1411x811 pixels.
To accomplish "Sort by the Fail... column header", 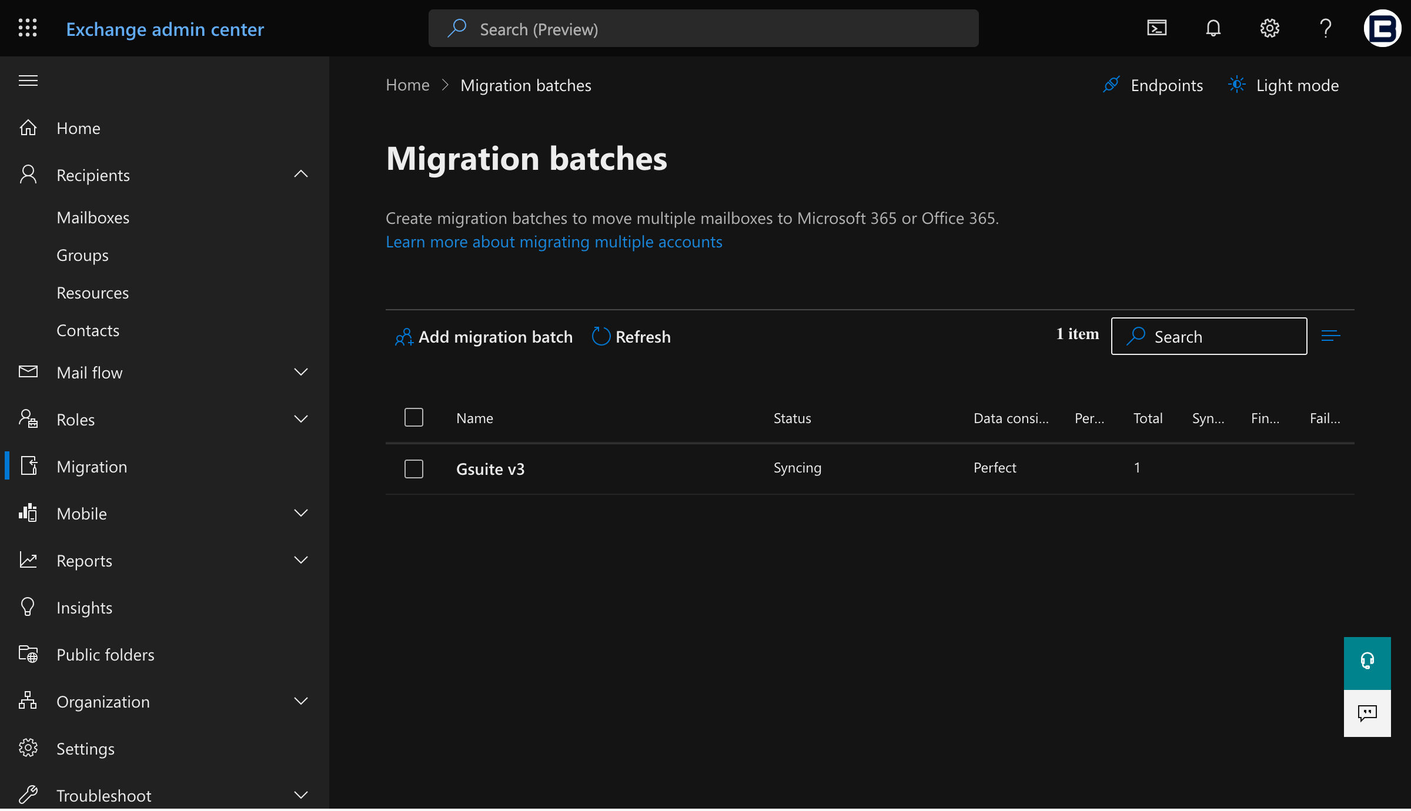I will pyautogui.click(x=1325, y=418).
